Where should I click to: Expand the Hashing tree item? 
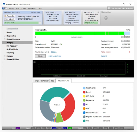click(x=5, y=56)
